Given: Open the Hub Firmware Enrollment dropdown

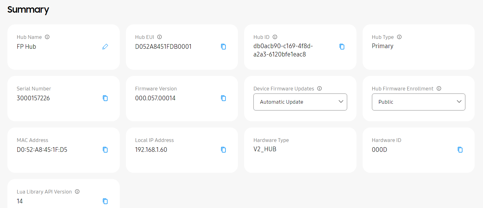Looking at the screenshot, I should (418, 102).
